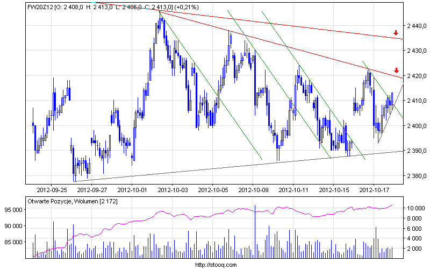
Task: Click the 10 000 volume axis label
Action: coord(415,208)
